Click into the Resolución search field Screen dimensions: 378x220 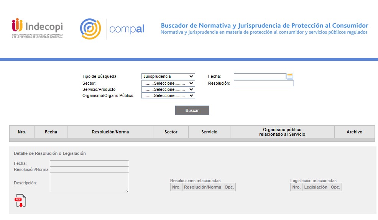point(263,83)
